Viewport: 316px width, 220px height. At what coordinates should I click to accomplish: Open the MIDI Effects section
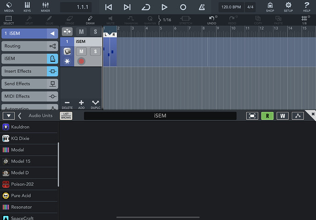tap(30, 96)
